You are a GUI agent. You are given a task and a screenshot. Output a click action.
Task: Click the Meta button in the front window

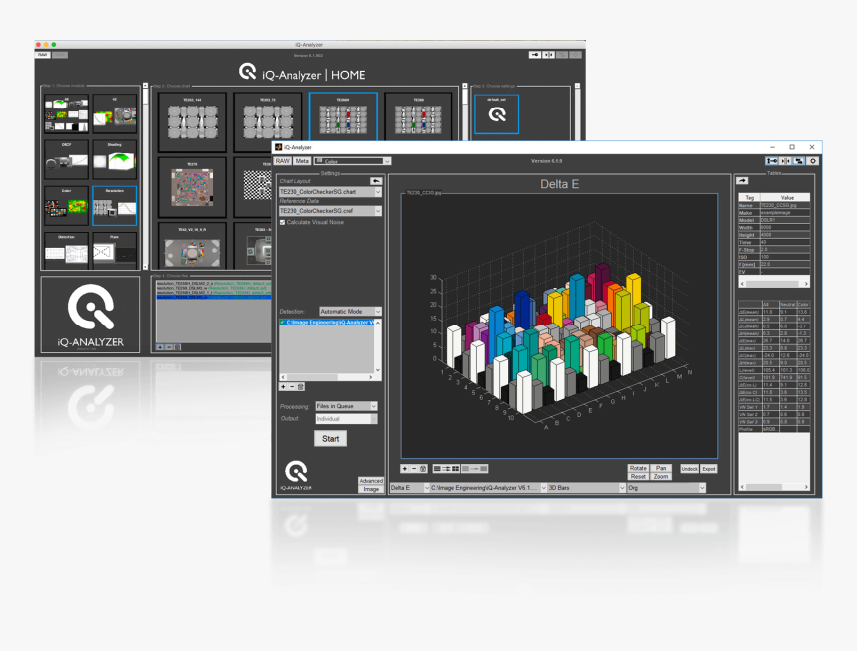pos(302,161)
